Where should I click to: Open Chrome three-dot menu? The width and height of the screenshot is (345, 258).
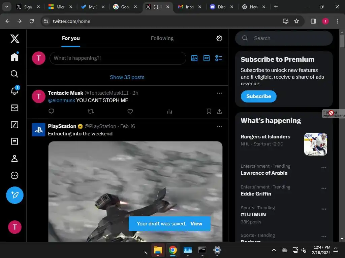337,21
